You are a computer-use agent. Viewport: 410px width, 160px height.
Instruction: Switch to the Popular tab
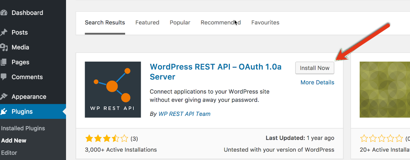180,23
